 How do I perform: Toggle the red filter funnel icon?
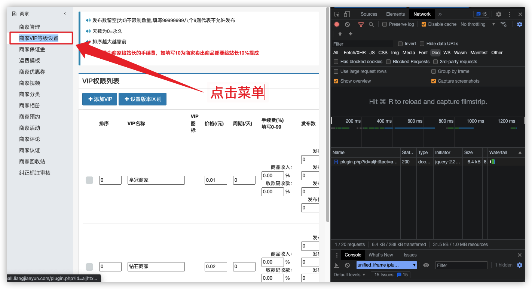click(x=361, y=24)
